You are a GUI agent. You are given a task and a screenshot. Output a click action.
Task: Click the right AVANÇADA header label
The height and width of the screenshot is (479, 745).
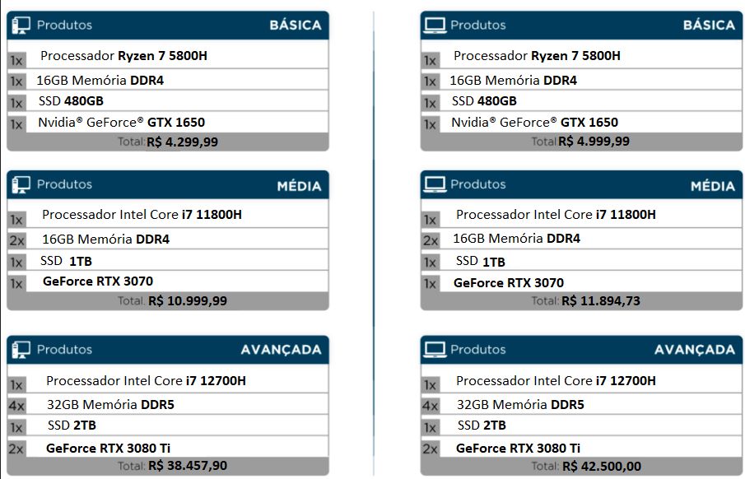(x=695, y=350)
